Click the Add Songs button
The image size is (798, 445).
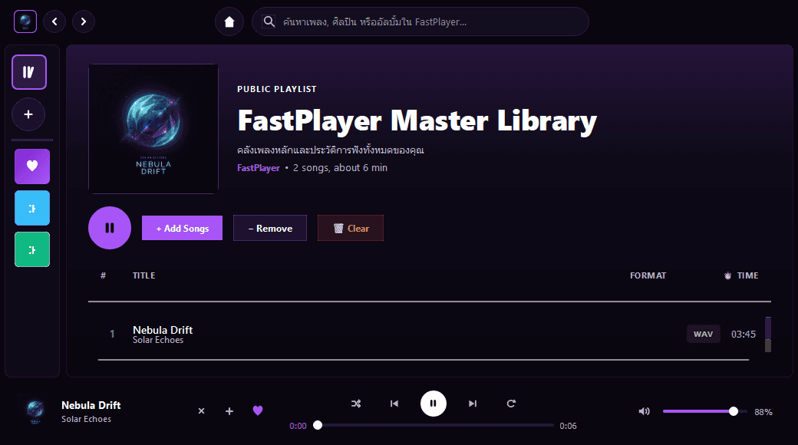pyautogui.click(x=182, y=228)
